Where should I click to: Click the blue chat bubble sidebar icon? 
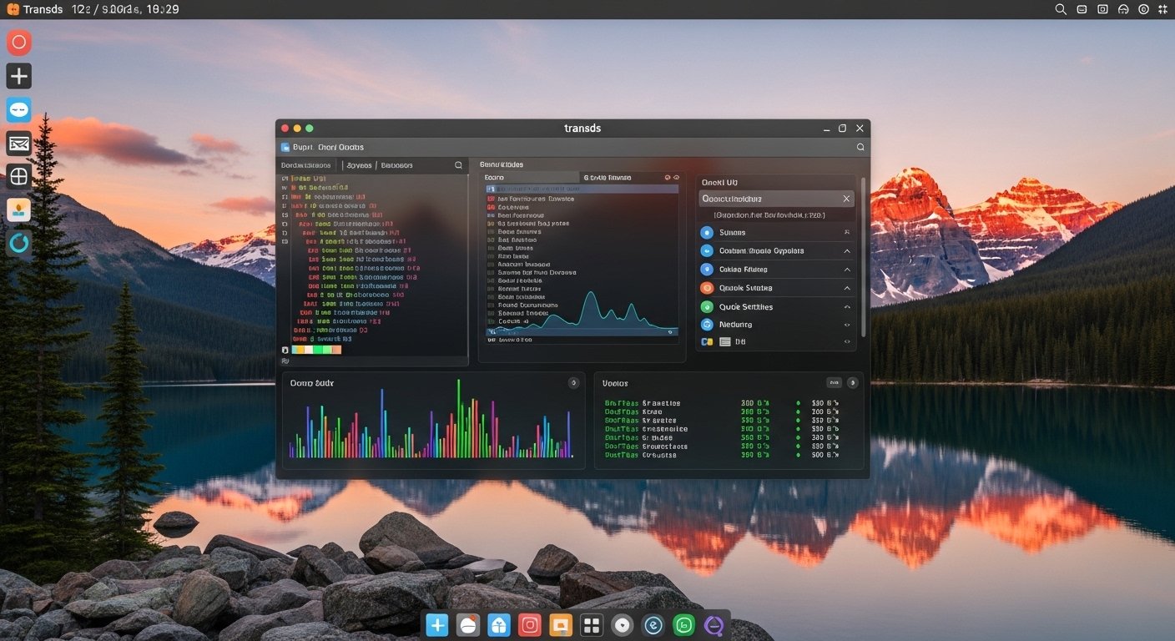18,109
